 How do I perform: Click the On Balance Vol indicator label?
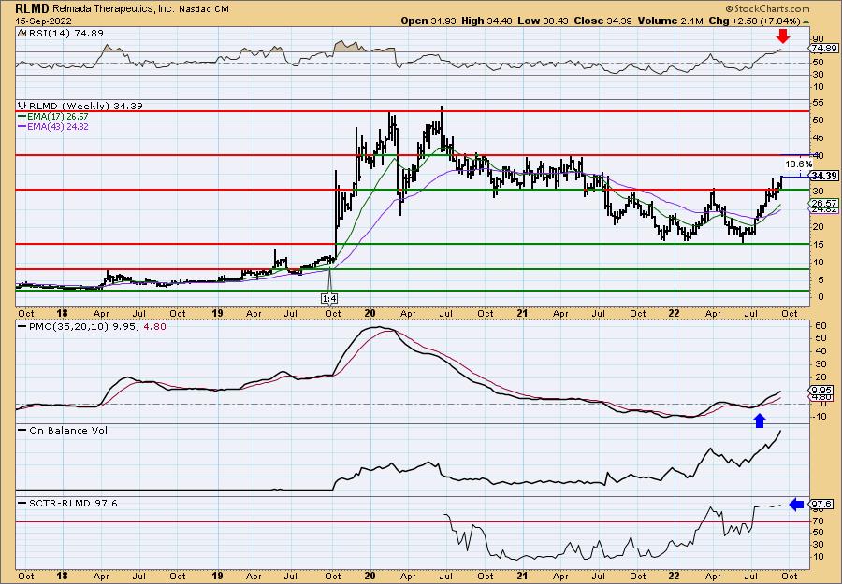[x=68, y=431]
